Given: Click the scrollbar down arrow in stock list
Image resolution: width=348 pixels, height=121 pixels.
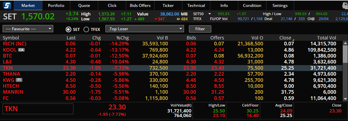Looking at the screenshot, I should 345,99.
